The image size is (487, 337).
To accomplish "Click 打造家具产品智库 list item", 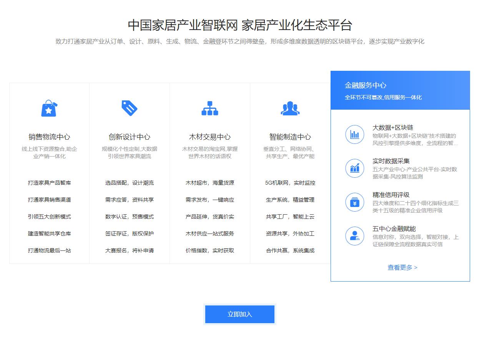I will [49, 183].
